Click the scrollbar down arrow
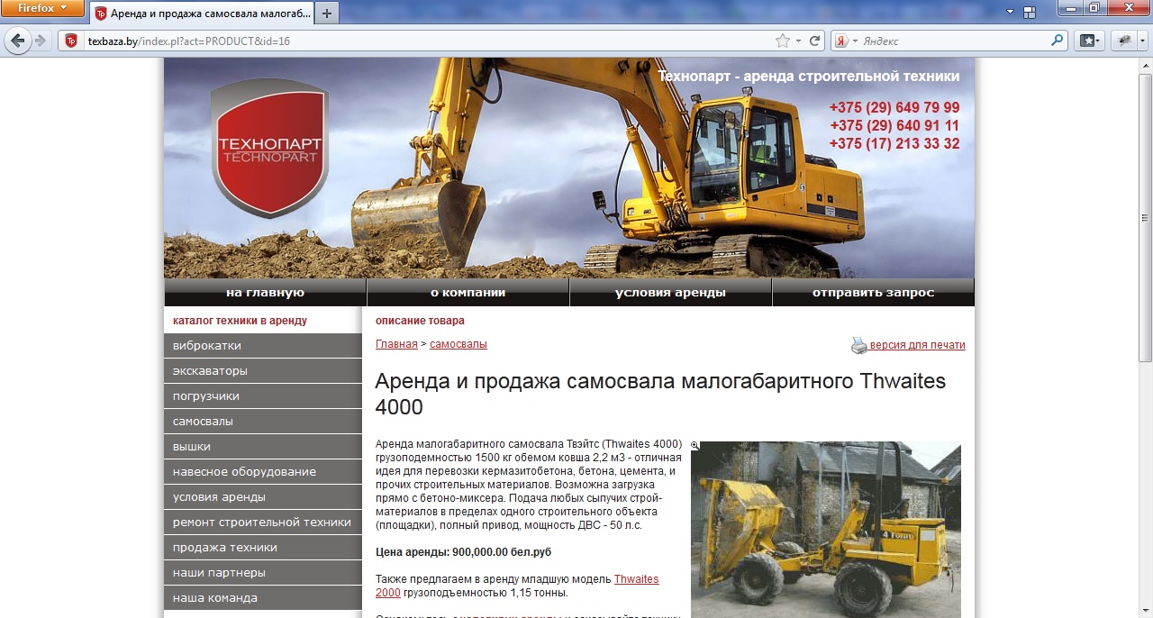Viewport: 1153px width, 618px height. tap(1145, 611)
